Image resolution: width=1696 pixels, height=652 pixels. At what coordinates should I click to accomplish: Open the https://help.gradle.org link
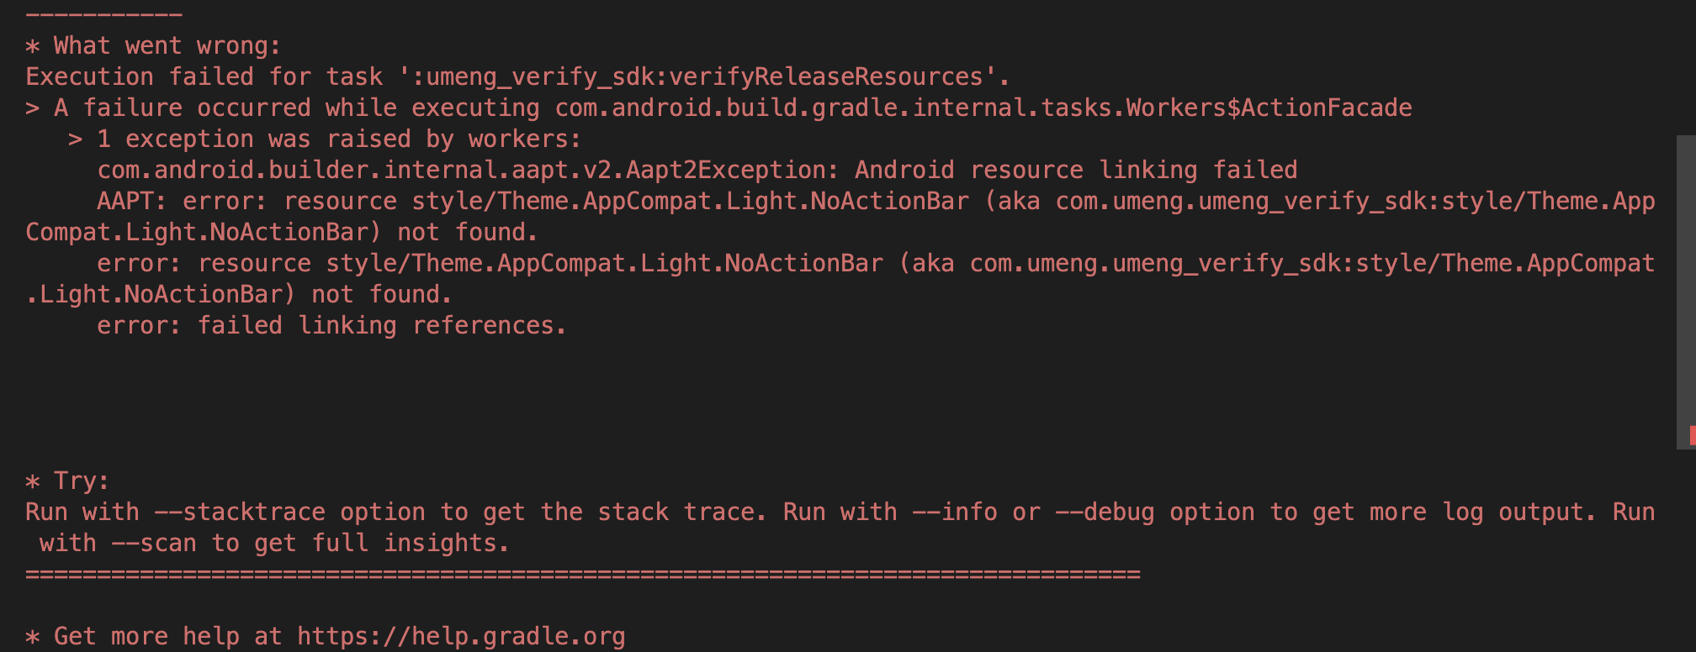[x=461, y=636]
